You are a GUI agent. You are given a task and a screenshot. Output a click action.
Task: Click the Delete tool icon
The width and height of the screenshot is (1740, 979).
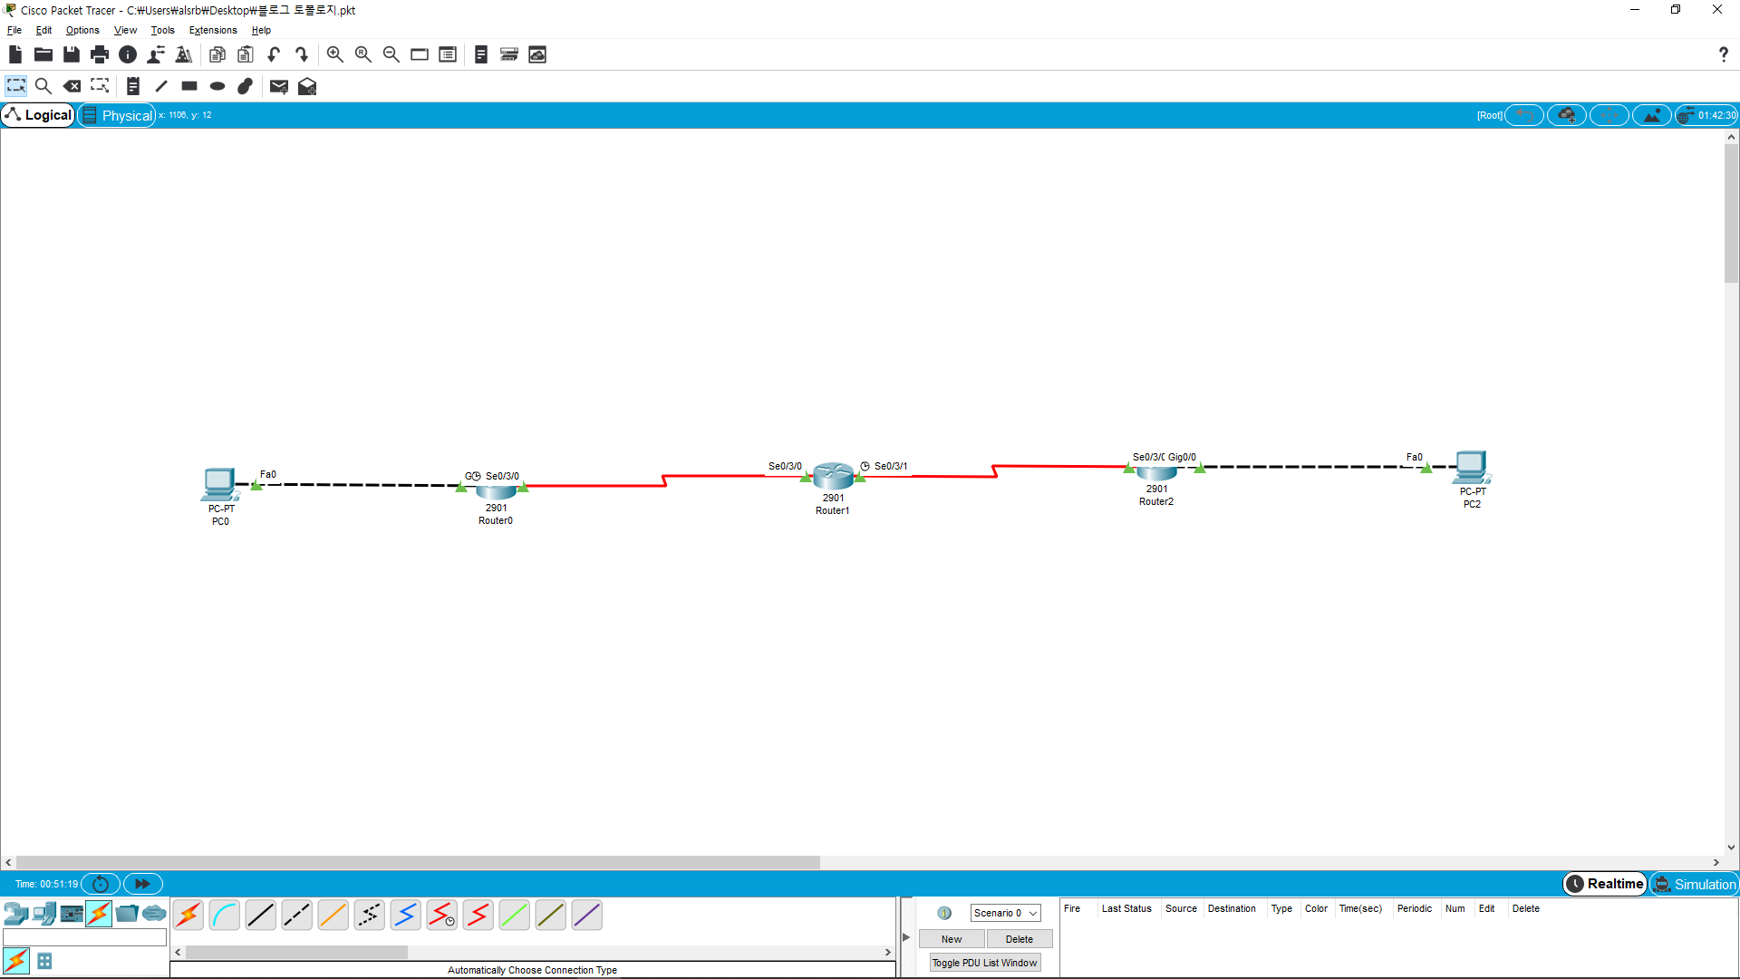coord(72,86)
